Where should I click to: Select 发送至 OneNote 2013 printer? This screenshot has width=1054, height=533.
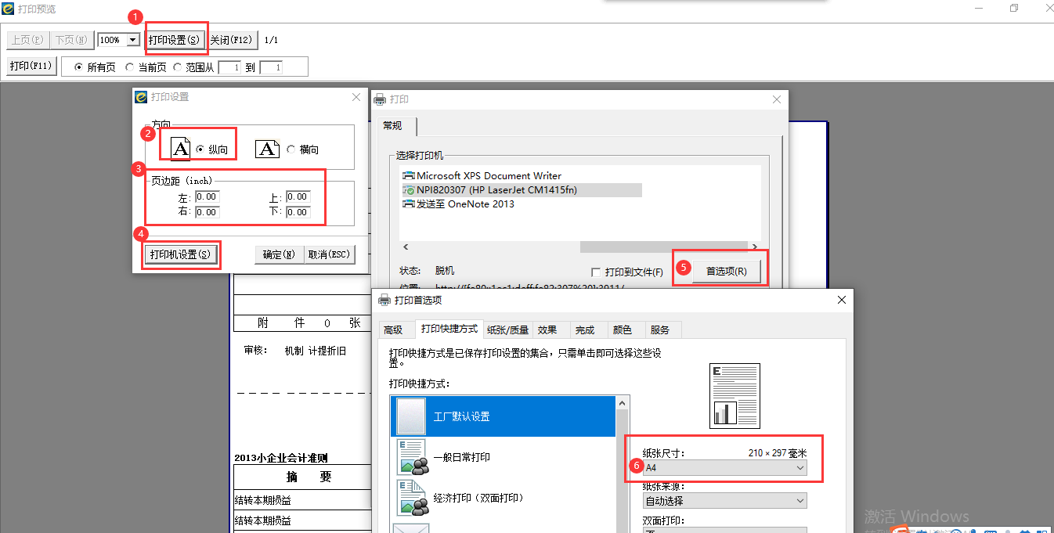coord(458,204)
